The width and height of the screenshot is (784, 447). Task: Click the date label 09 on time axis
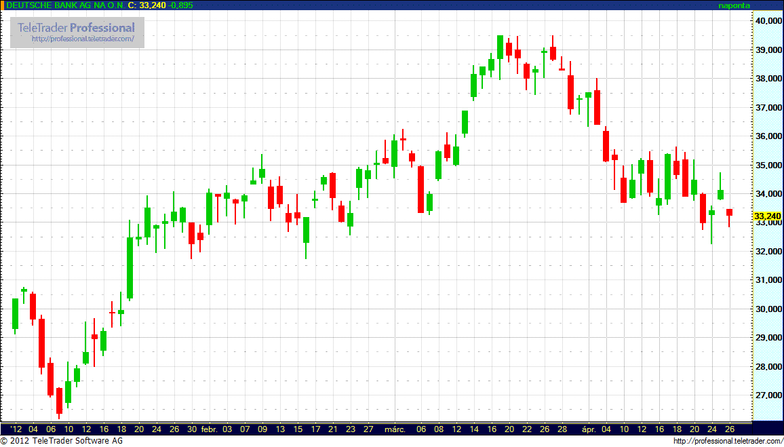[262, 429]
